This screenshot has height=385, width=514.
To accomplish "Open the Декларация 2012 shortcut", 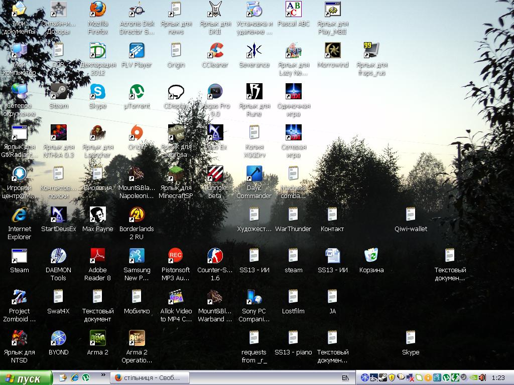I will (x=98, y=59).
